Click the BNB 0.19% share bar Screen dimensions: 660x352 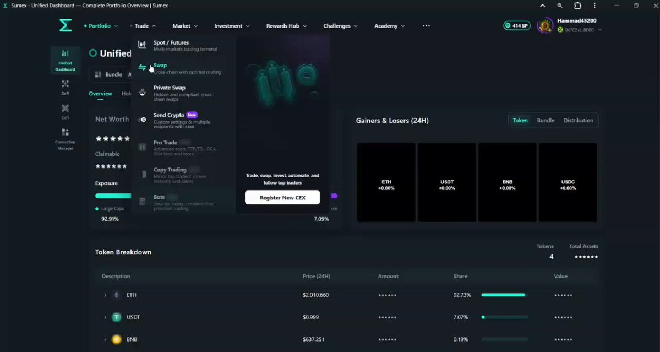504,339
